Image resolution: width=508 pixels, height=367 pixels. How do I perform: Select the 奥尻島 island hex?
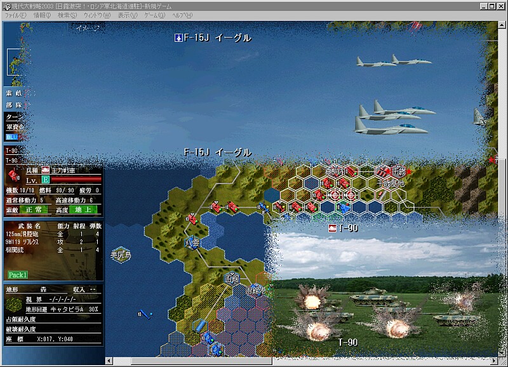(x=121, y=255)
